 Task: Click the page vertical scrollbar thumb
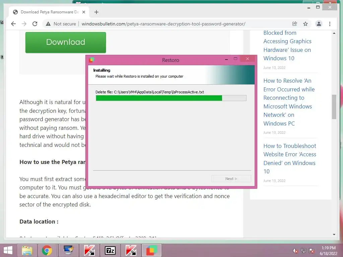coord(334,107)
